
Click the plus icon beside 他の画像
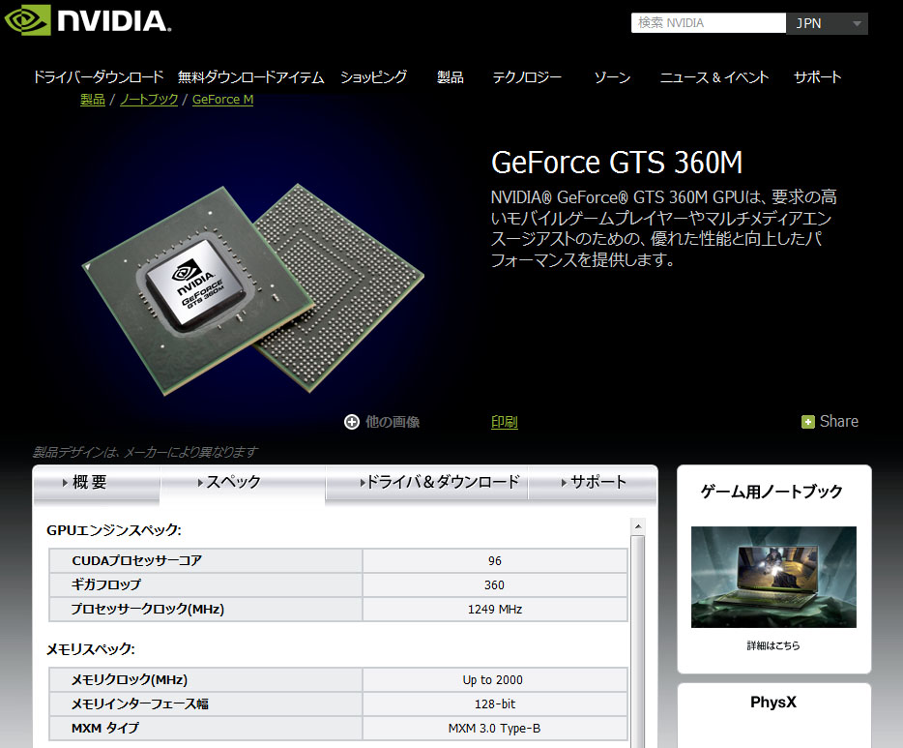(351, 422)
